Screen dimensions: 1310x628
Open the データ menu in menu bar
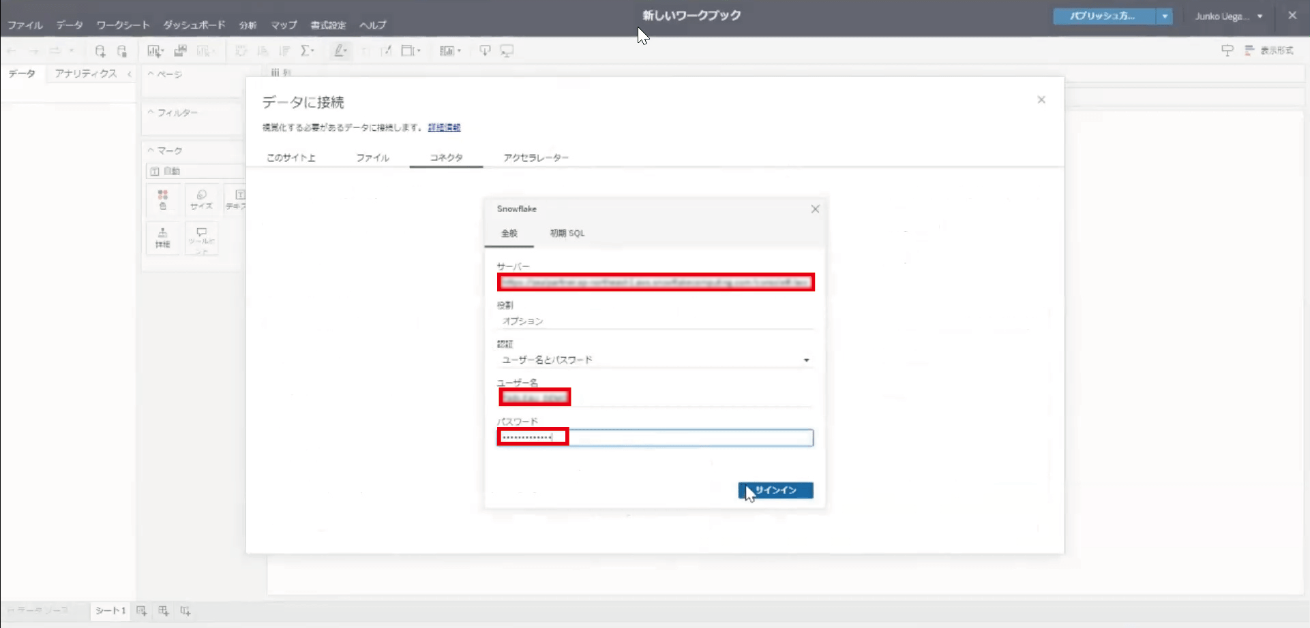70,25
